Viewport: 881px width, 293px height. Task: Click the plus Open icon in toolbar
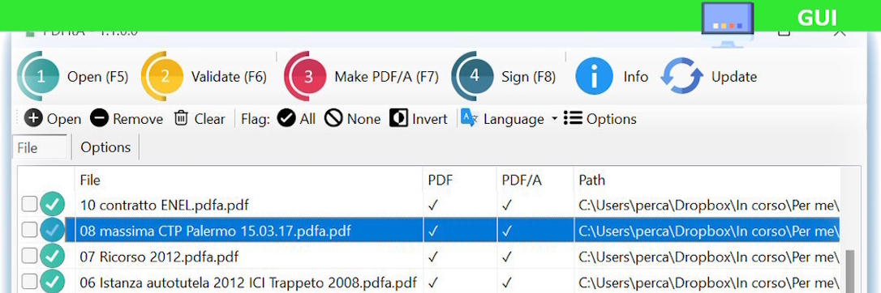point(34,118)
